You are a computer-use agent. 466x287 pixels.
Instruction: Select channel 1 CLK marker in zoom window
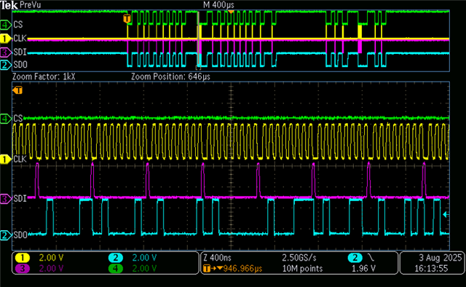point(5,160)
